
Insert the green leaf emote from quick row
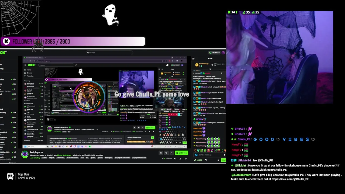pos(198,150)
